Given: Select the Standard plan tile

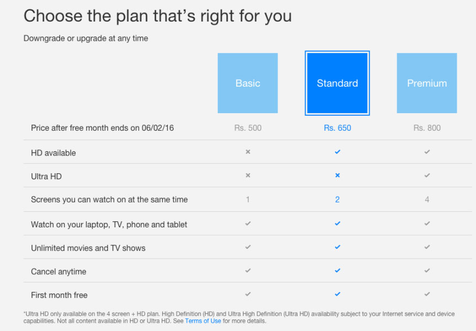Looking at the screenshot, I should 337,83.
